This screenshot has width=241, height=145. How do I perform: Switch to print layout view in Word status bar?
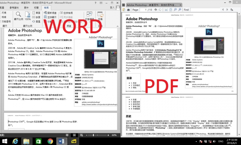point(74,135)
